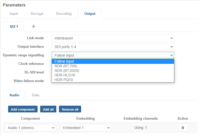Screen dimensions: 199x135
Task: Add a new SDI output with plus icon
Action: (33, 26)
